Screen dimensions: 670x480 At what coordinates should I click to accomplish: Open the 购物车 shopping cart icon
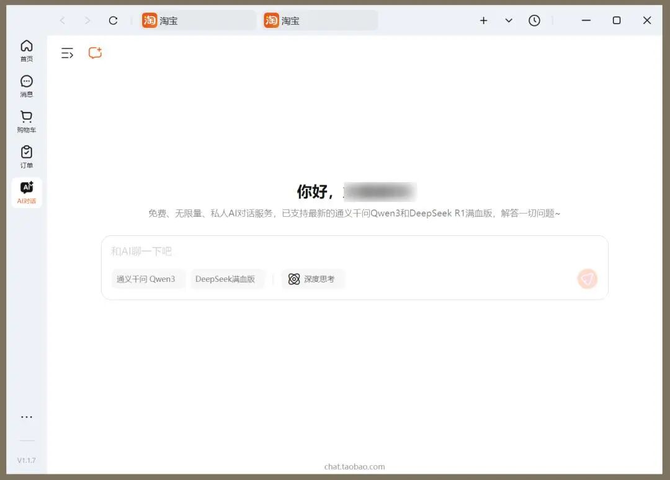tap(26, 120)
